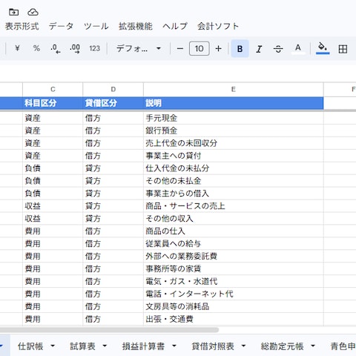Open 損益計算書 tab dropdown arrow
The width and height of the screenshot is (356, 356).
coord(174,346)
